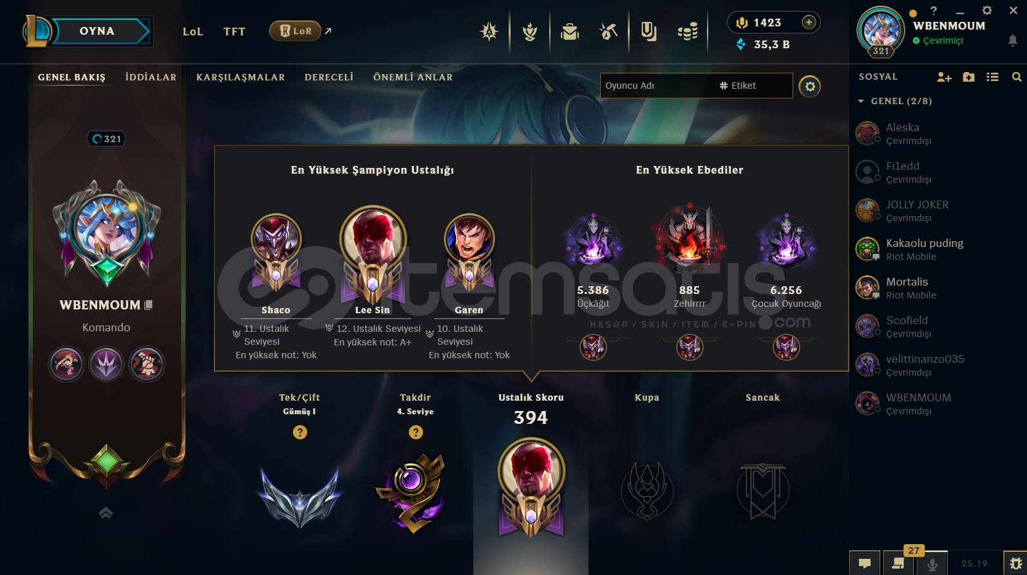Click the plus button to buy RP
The height and width of the screenshot is (575, 1027).
tap(809, 23)
